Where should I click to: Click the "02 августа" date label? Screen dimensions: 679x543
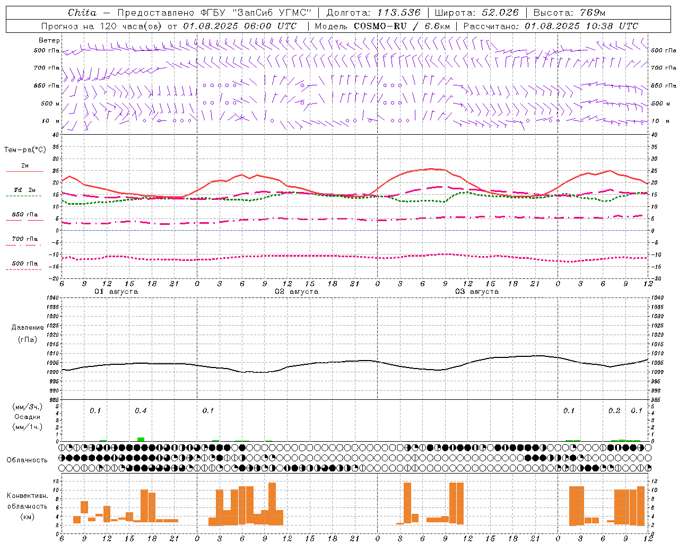tap(297, 292)
